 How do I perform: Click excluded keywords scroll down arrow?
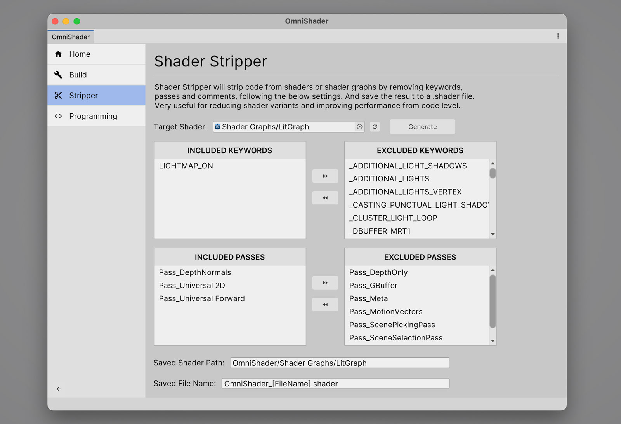click(x=493, y=234)
